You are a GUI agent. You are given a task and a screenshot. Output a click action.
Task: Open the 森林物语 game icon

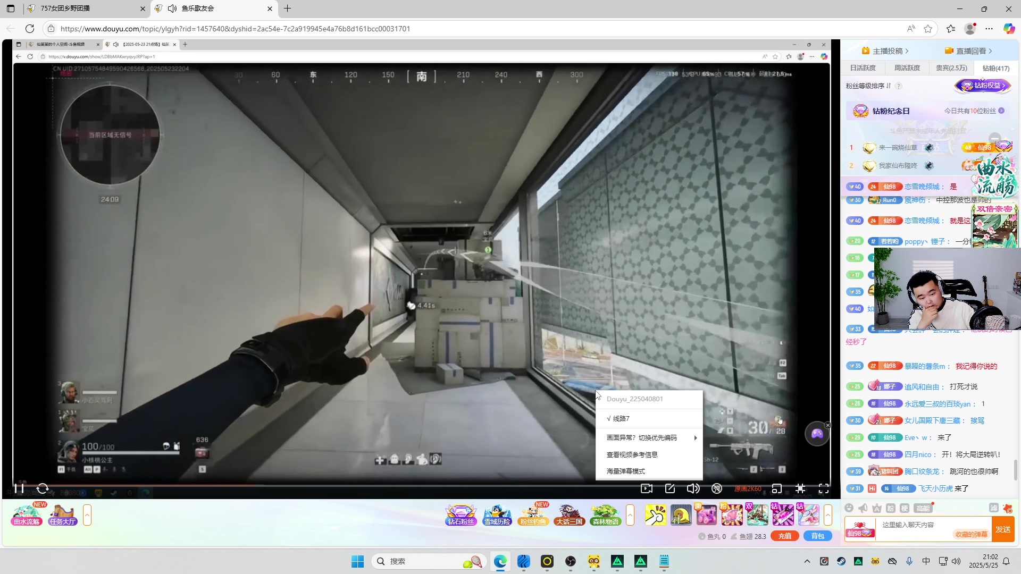click(x=605, y=514)
